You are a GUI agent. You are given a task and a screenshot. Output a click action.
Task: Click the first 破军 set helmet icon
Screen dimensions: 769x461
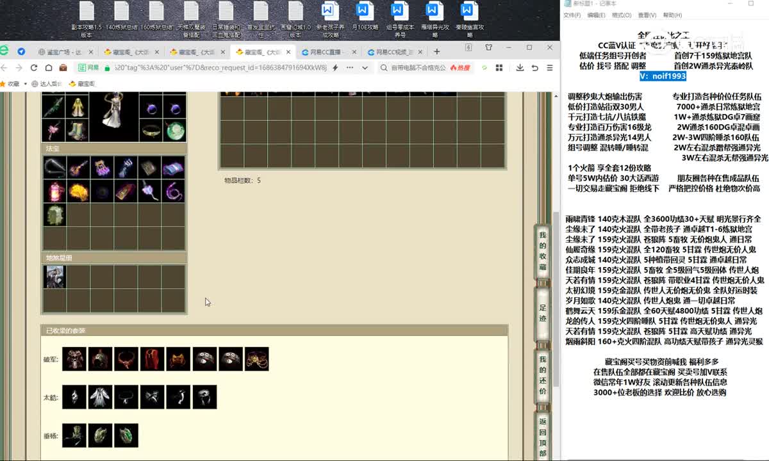(74, 359)
